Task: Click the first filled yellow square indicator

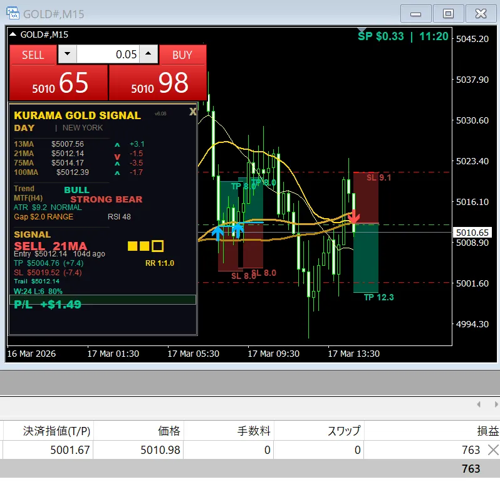Action: click(x=132, y=246)
